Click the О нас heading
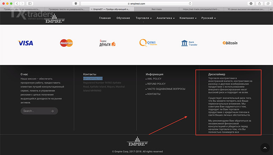 24,74
